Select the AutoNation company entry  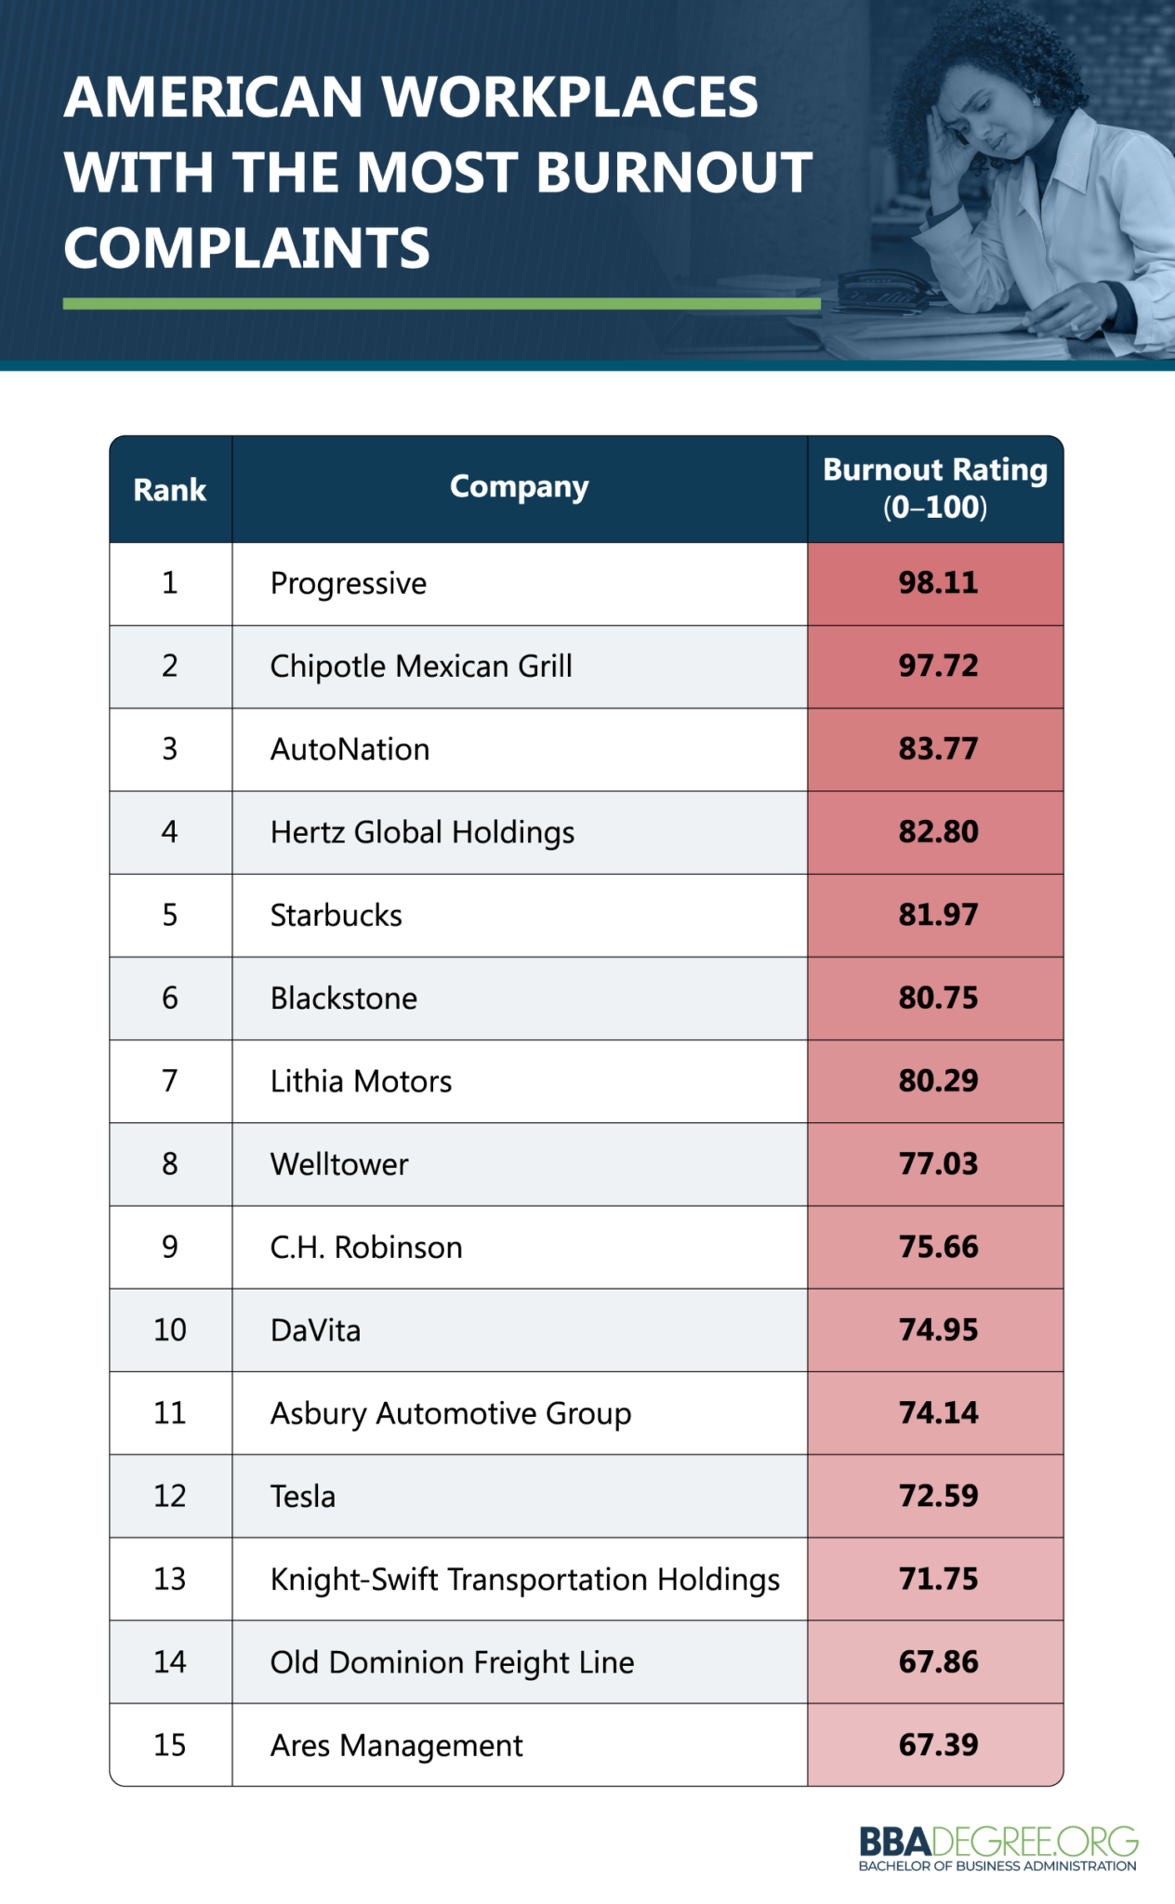pos(350,749)
